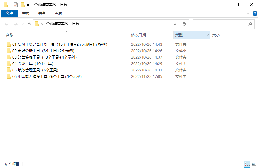Click date 2022/10/26 14:26
Viewport: 259px width, 168px height.
[x=147, y=51]
